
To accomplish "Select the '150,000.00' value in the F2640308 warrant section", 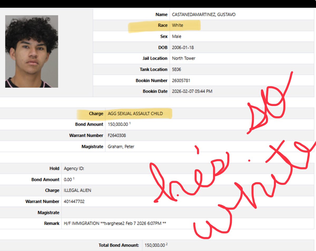I will tap(118, 125).
